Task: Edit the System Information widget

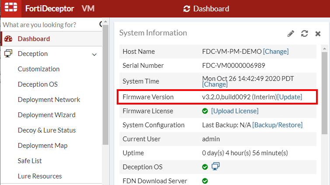Action: coord(291,34)
